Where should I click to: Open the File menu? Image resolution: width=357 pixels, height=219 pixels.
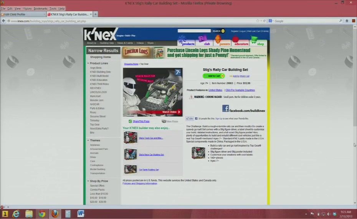point(3,8)
